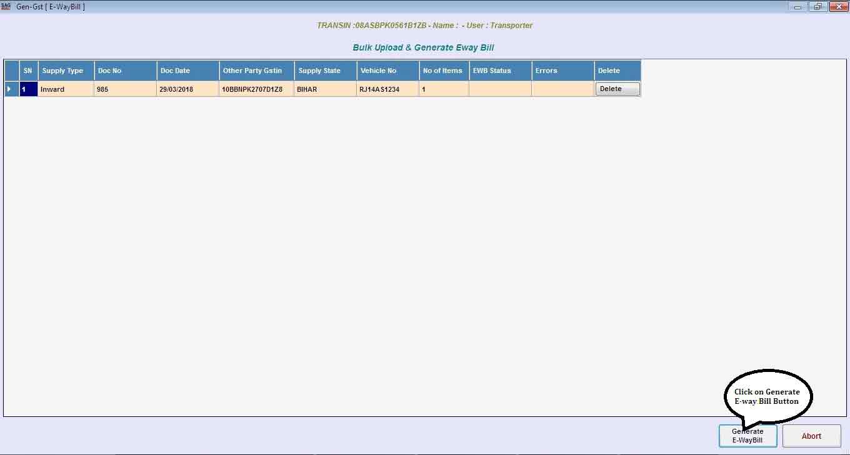Click the EWB Status column header

coord(500,71)
